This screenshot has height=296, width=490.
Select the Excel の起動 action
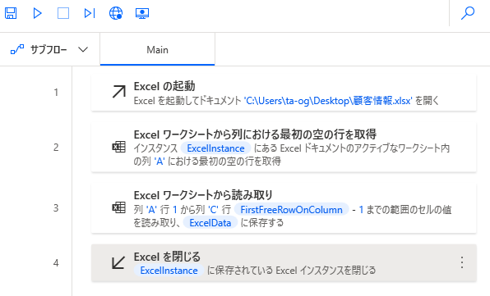pyautogui.click(x=284, y=93)
